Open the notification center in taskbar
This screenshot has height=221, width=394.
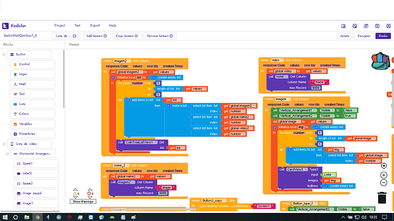tap(384, 217)
